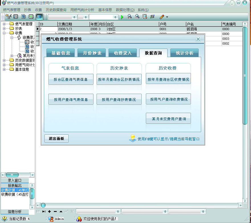Click the form view toolbar icon

[x=16, y=16]
